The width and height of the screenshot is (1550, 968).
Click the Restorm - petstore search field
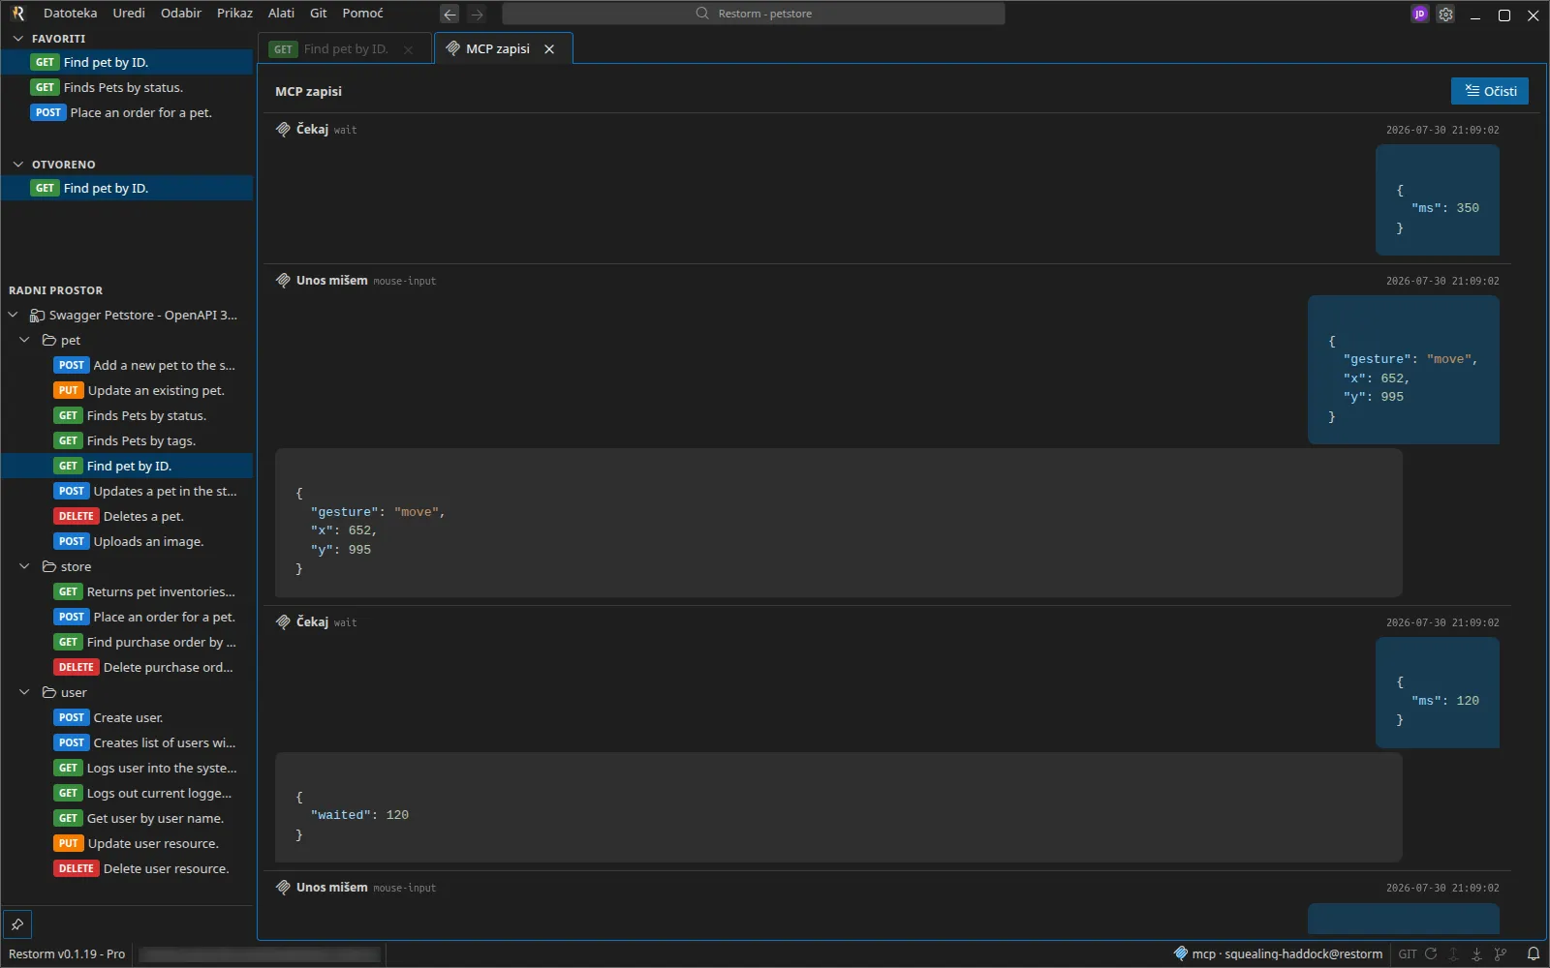tap(754, 14)
